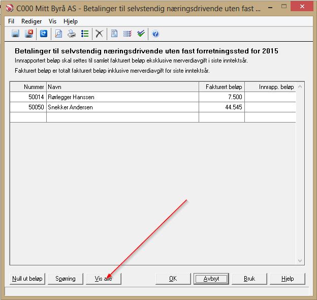Open the Rediger menu

tap(31, 21)
